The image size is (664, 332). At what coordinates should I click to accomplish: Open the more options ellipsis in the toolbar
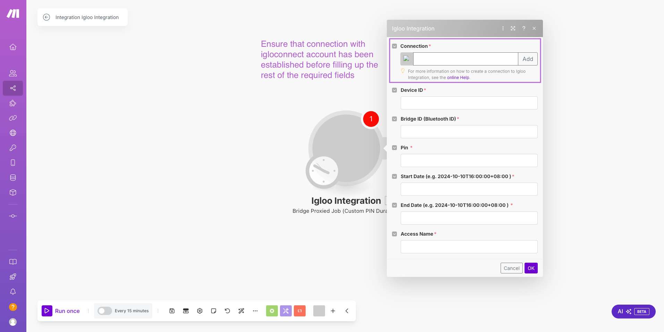point(255,311)
